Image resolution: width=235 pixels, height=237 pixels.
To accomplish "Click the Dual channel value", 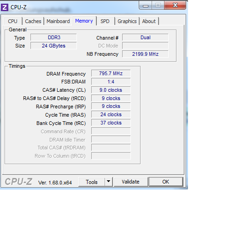I will (x=145, y=37).
